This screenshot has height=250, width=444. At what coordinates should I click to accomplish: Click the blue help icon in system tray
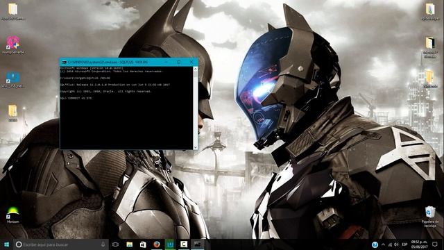click(375, 244)
